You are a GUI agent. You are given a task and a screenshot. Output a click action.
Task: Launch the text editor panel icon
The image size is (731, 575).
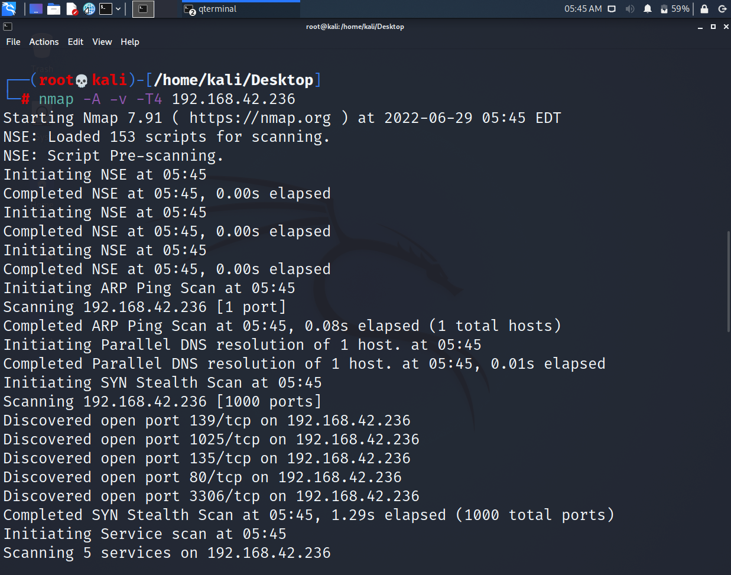coord(72,9)
